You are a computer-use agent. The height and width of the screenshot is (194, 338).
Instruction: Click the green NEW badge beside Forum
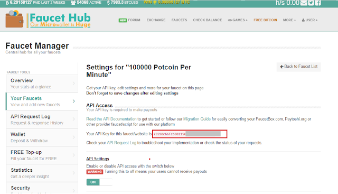(x=123, y=20)
